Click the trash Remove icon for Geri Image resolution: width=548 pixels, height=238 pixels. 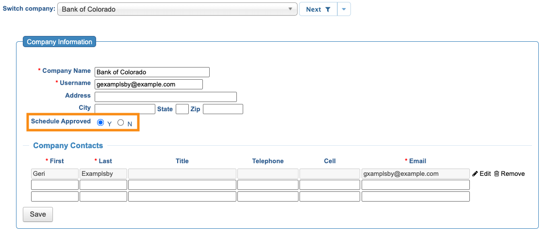[497, 174]
